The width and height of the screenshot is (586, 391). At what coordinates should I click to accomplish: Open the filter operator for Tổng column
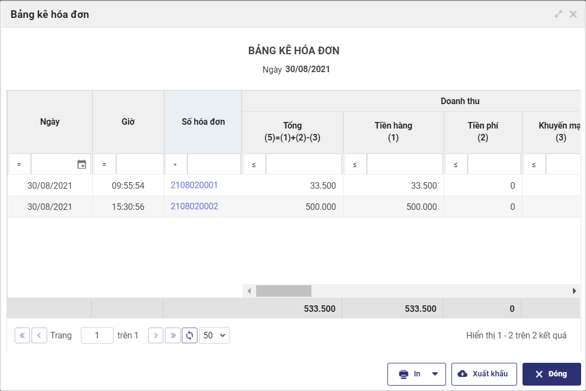254,164
